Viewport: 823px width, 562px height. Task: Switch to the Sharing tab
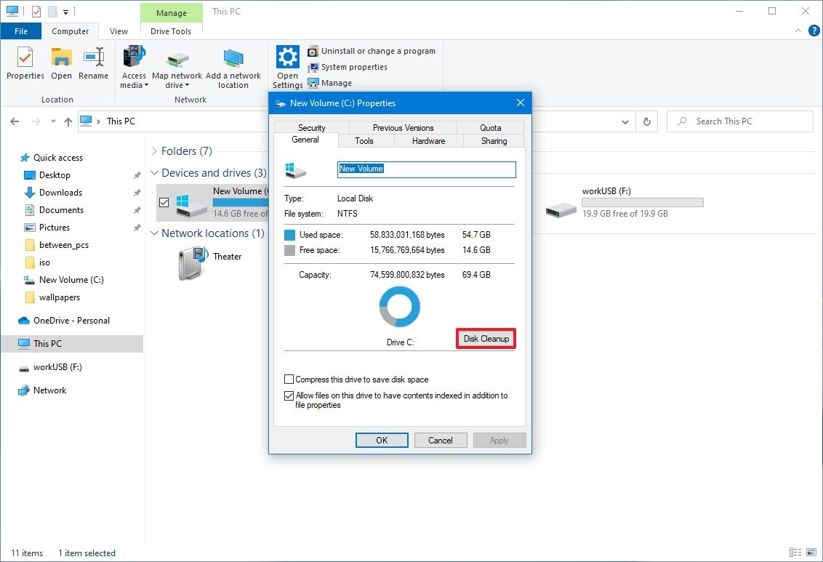point(493,140)
